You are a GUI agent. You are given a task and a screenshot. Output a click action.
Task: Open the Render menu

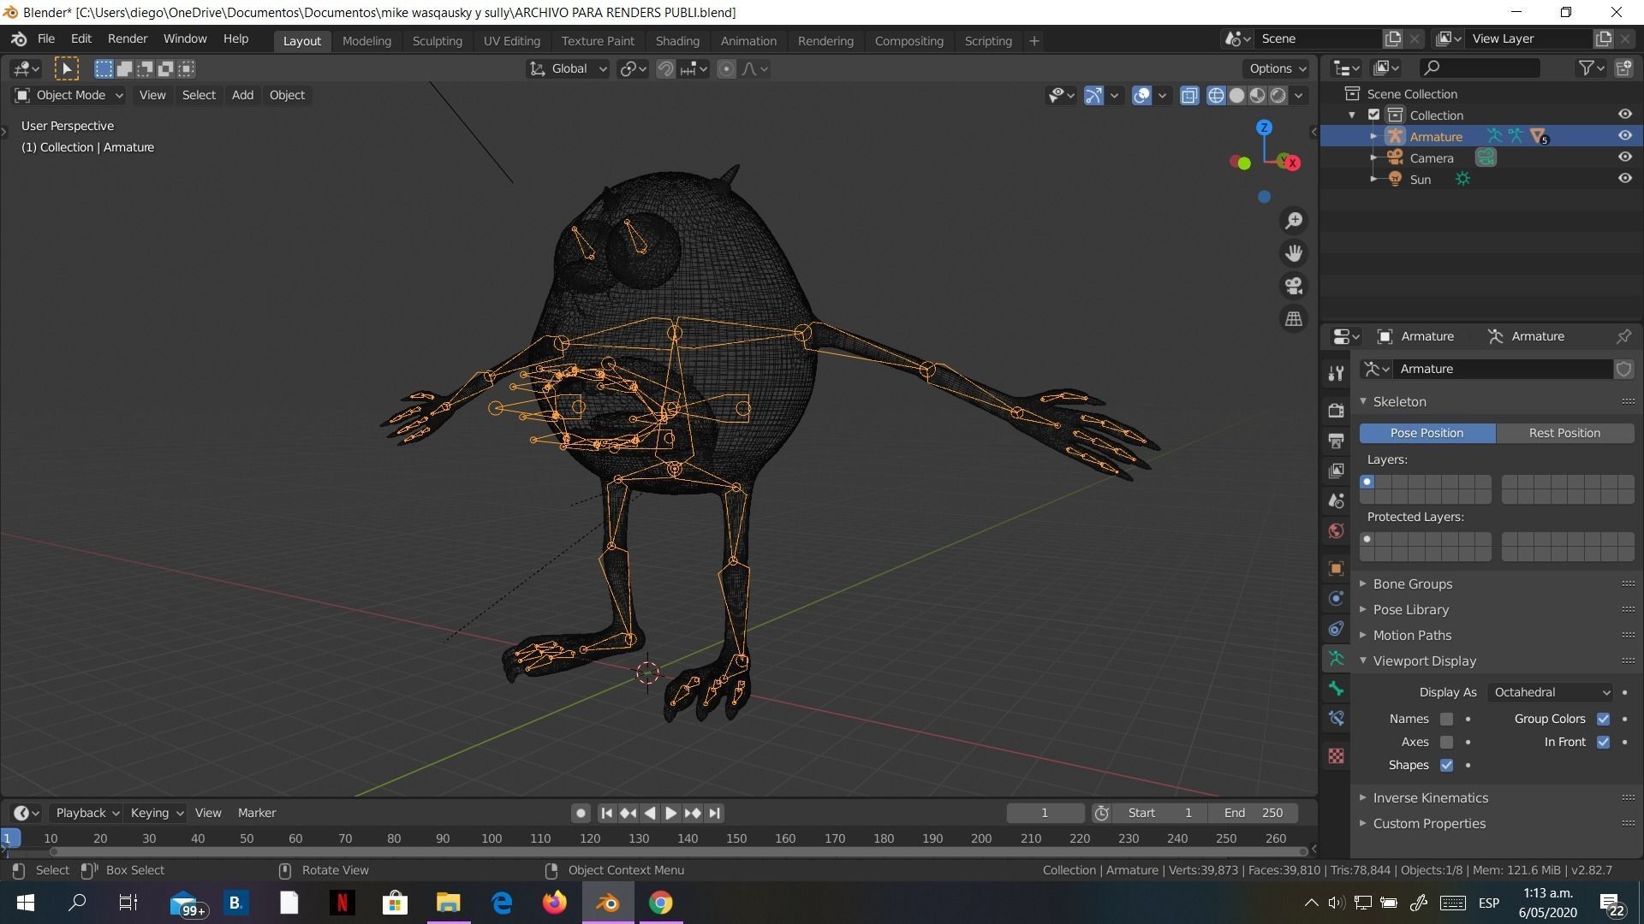(128, 39)
